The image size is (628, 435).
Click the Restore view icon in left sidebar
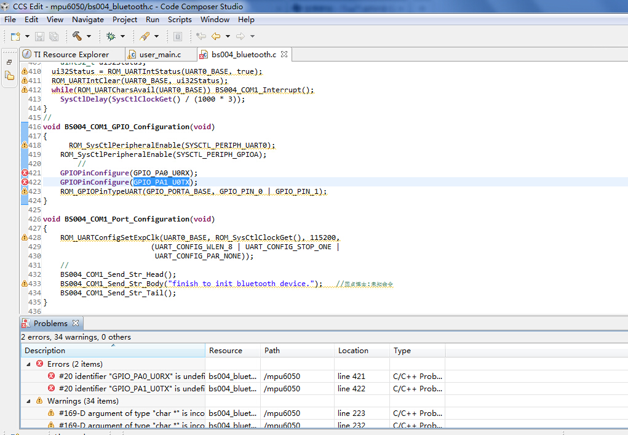coord(9,62)
